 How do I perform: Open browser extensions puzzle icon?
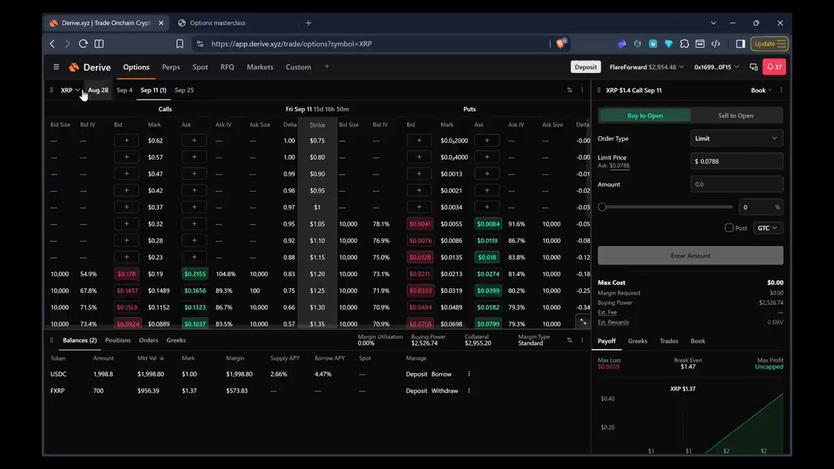click(684, 44)
